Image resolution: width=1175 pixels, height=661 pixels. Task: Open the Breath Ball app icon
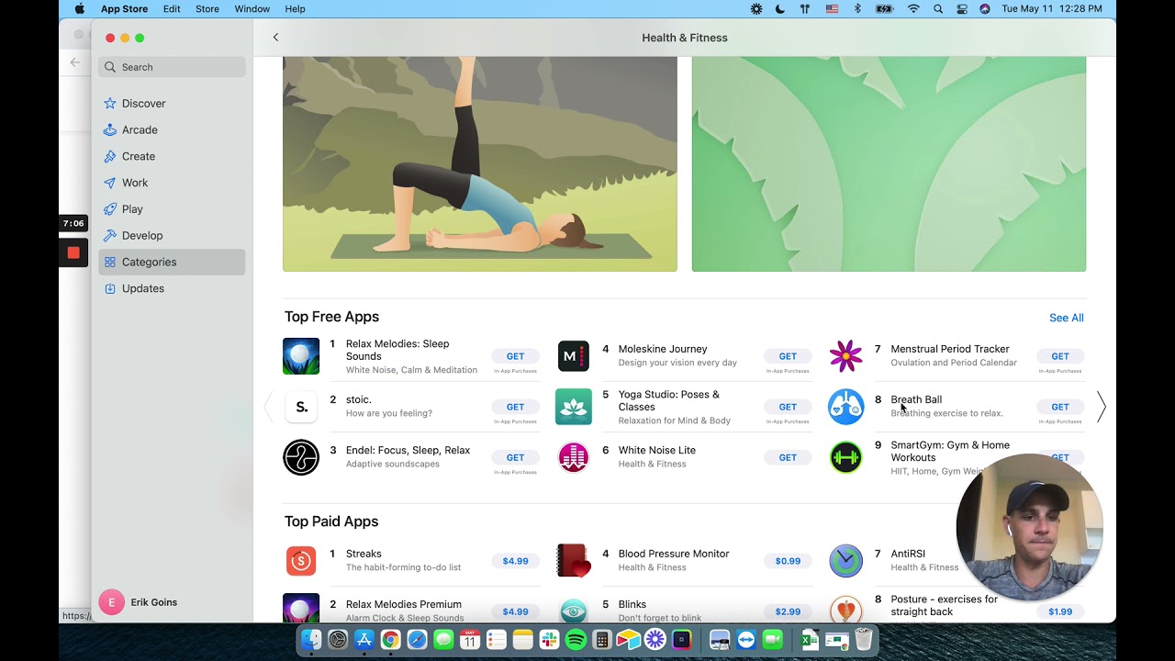845,407
